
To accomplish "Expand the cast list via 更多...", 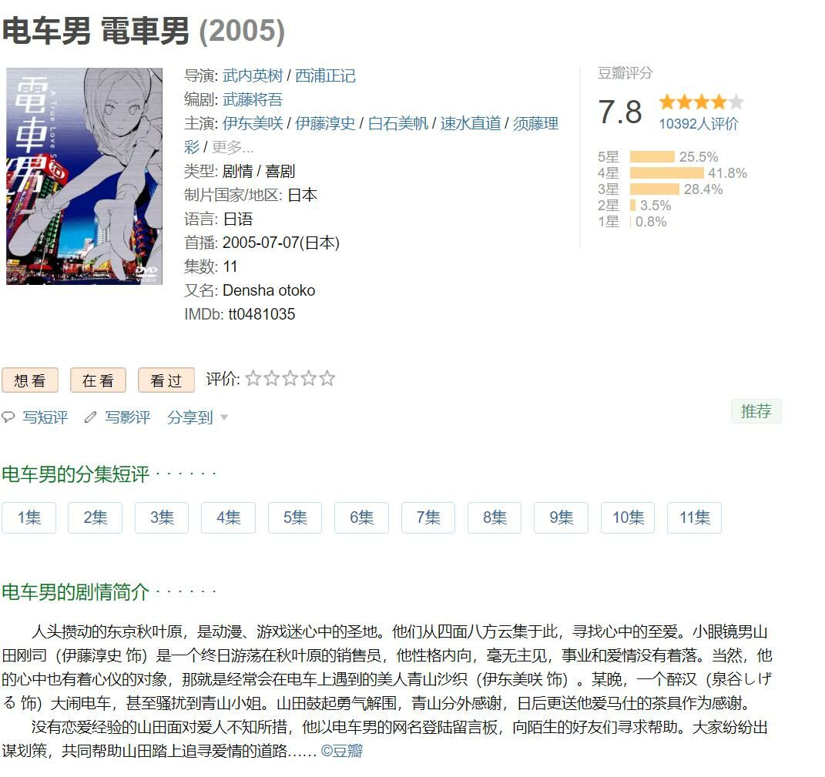I will tap(233, 147).
